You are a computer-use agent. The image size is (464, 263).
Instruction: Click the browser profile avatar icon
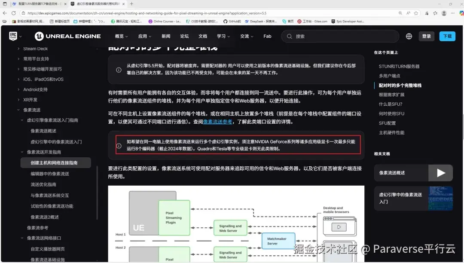click(x=444, y=13)
